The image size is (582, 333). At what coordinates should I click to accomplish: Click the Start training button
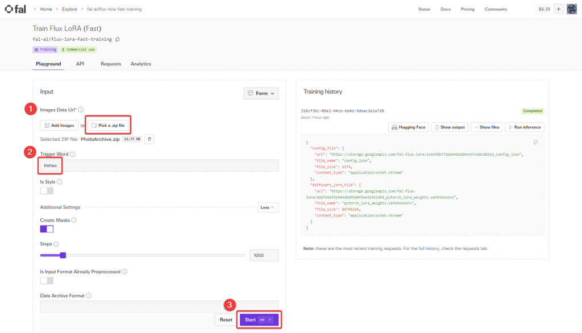[259, 319]
